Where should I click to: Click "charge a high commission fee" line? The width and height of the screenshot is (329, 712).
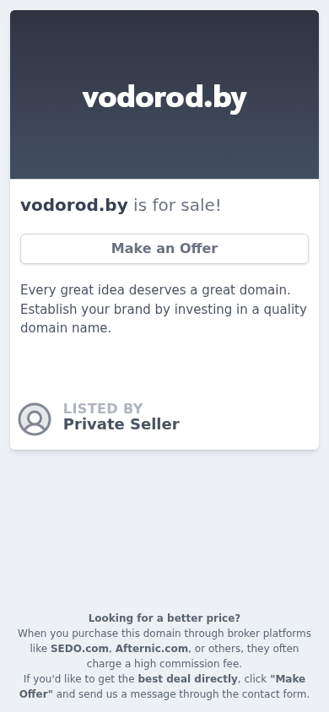point(164,663)
